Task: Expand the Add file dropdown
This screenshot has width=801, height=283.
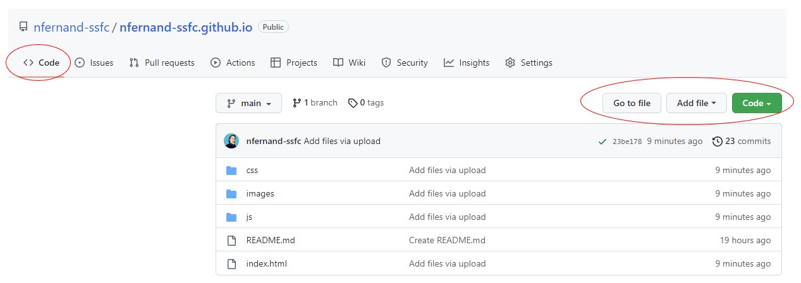Action: (696, 103)
